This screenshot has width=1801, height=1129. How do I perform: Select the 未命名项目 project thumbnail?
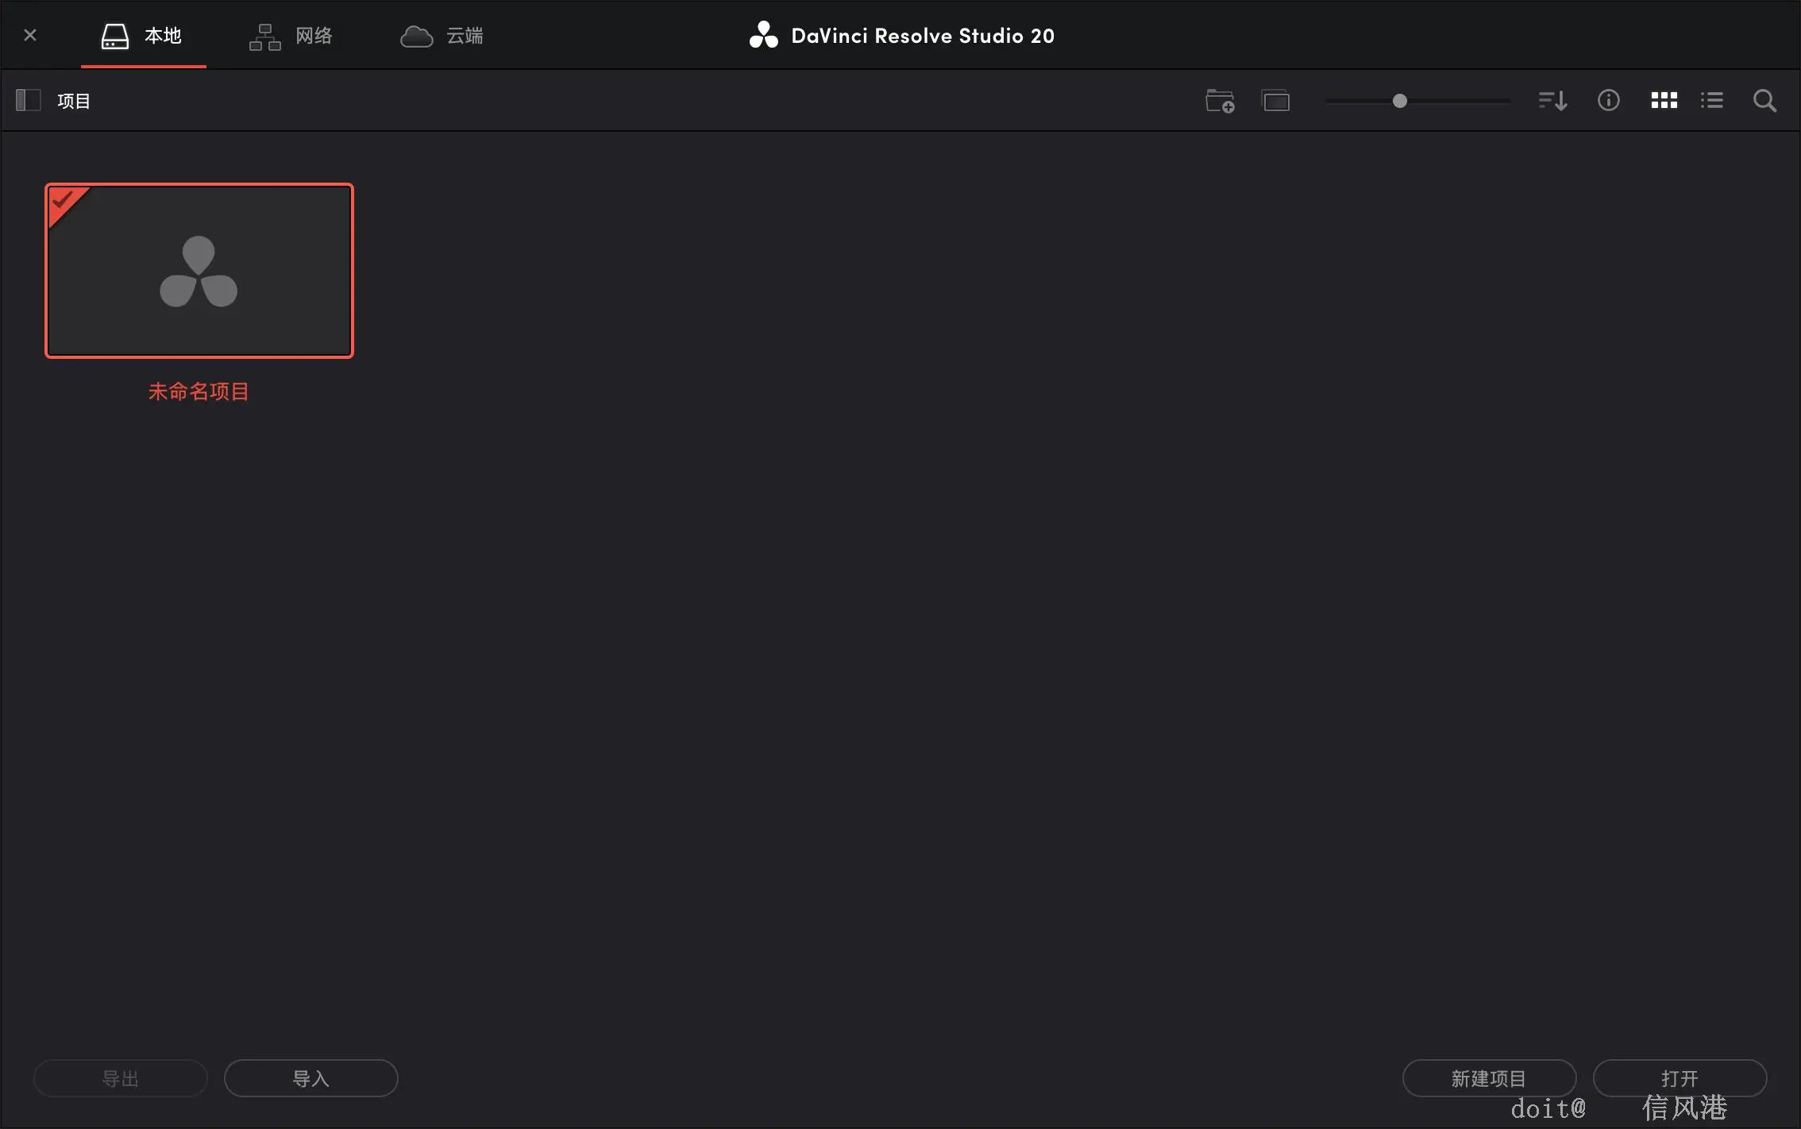[x=199, y=271]
